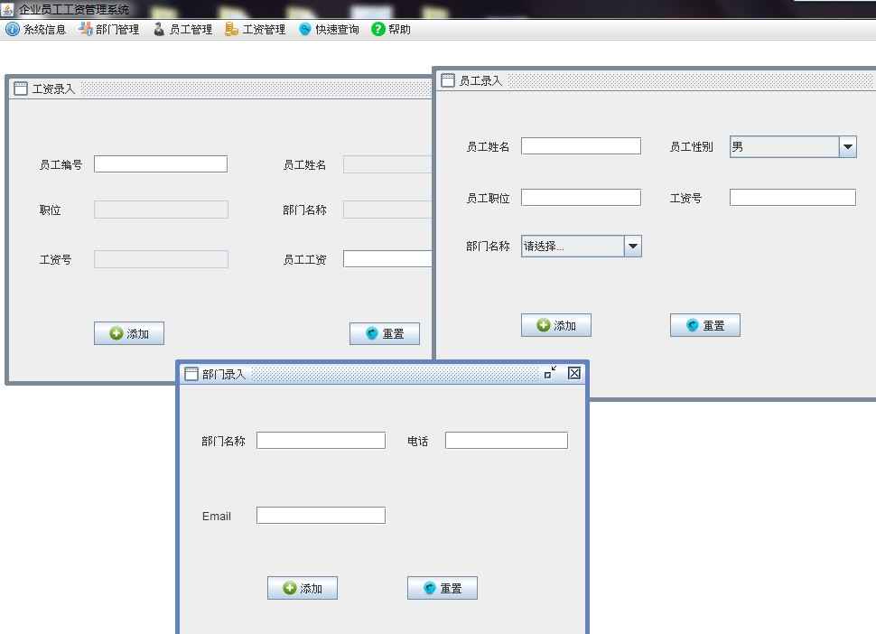This screenshot has height=634, width=876.
Task: Click the 部门名称 input in 部门录入
Action: (321, 440)
